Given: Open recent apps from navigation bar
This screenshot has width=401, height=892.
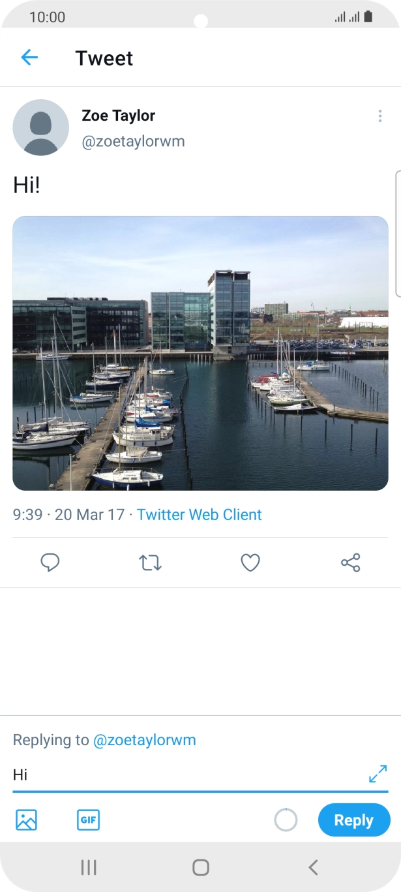Looking at the screenshot, I should [88, 867].
